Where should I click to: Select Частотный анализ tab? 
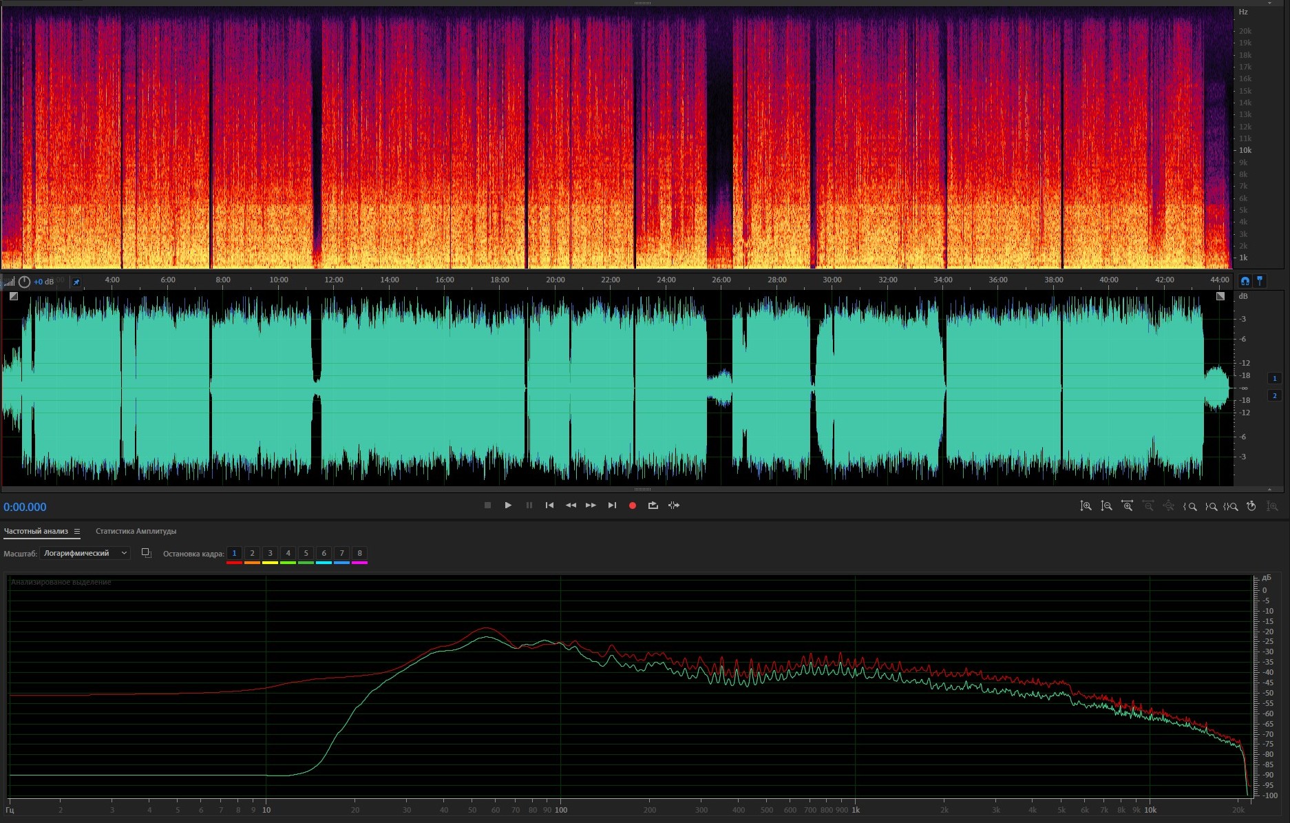click(36, 531)
